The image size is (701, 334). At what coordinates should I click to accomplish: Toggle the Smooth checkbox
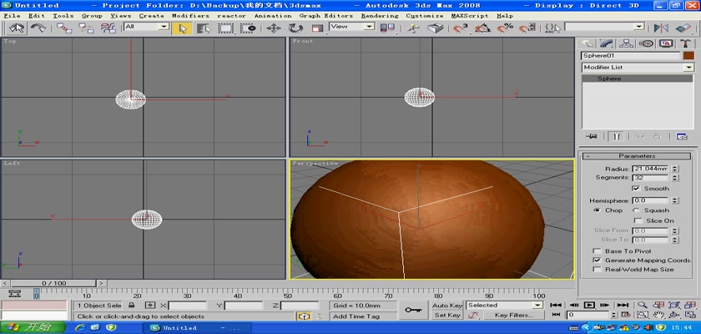click(636, 188)
